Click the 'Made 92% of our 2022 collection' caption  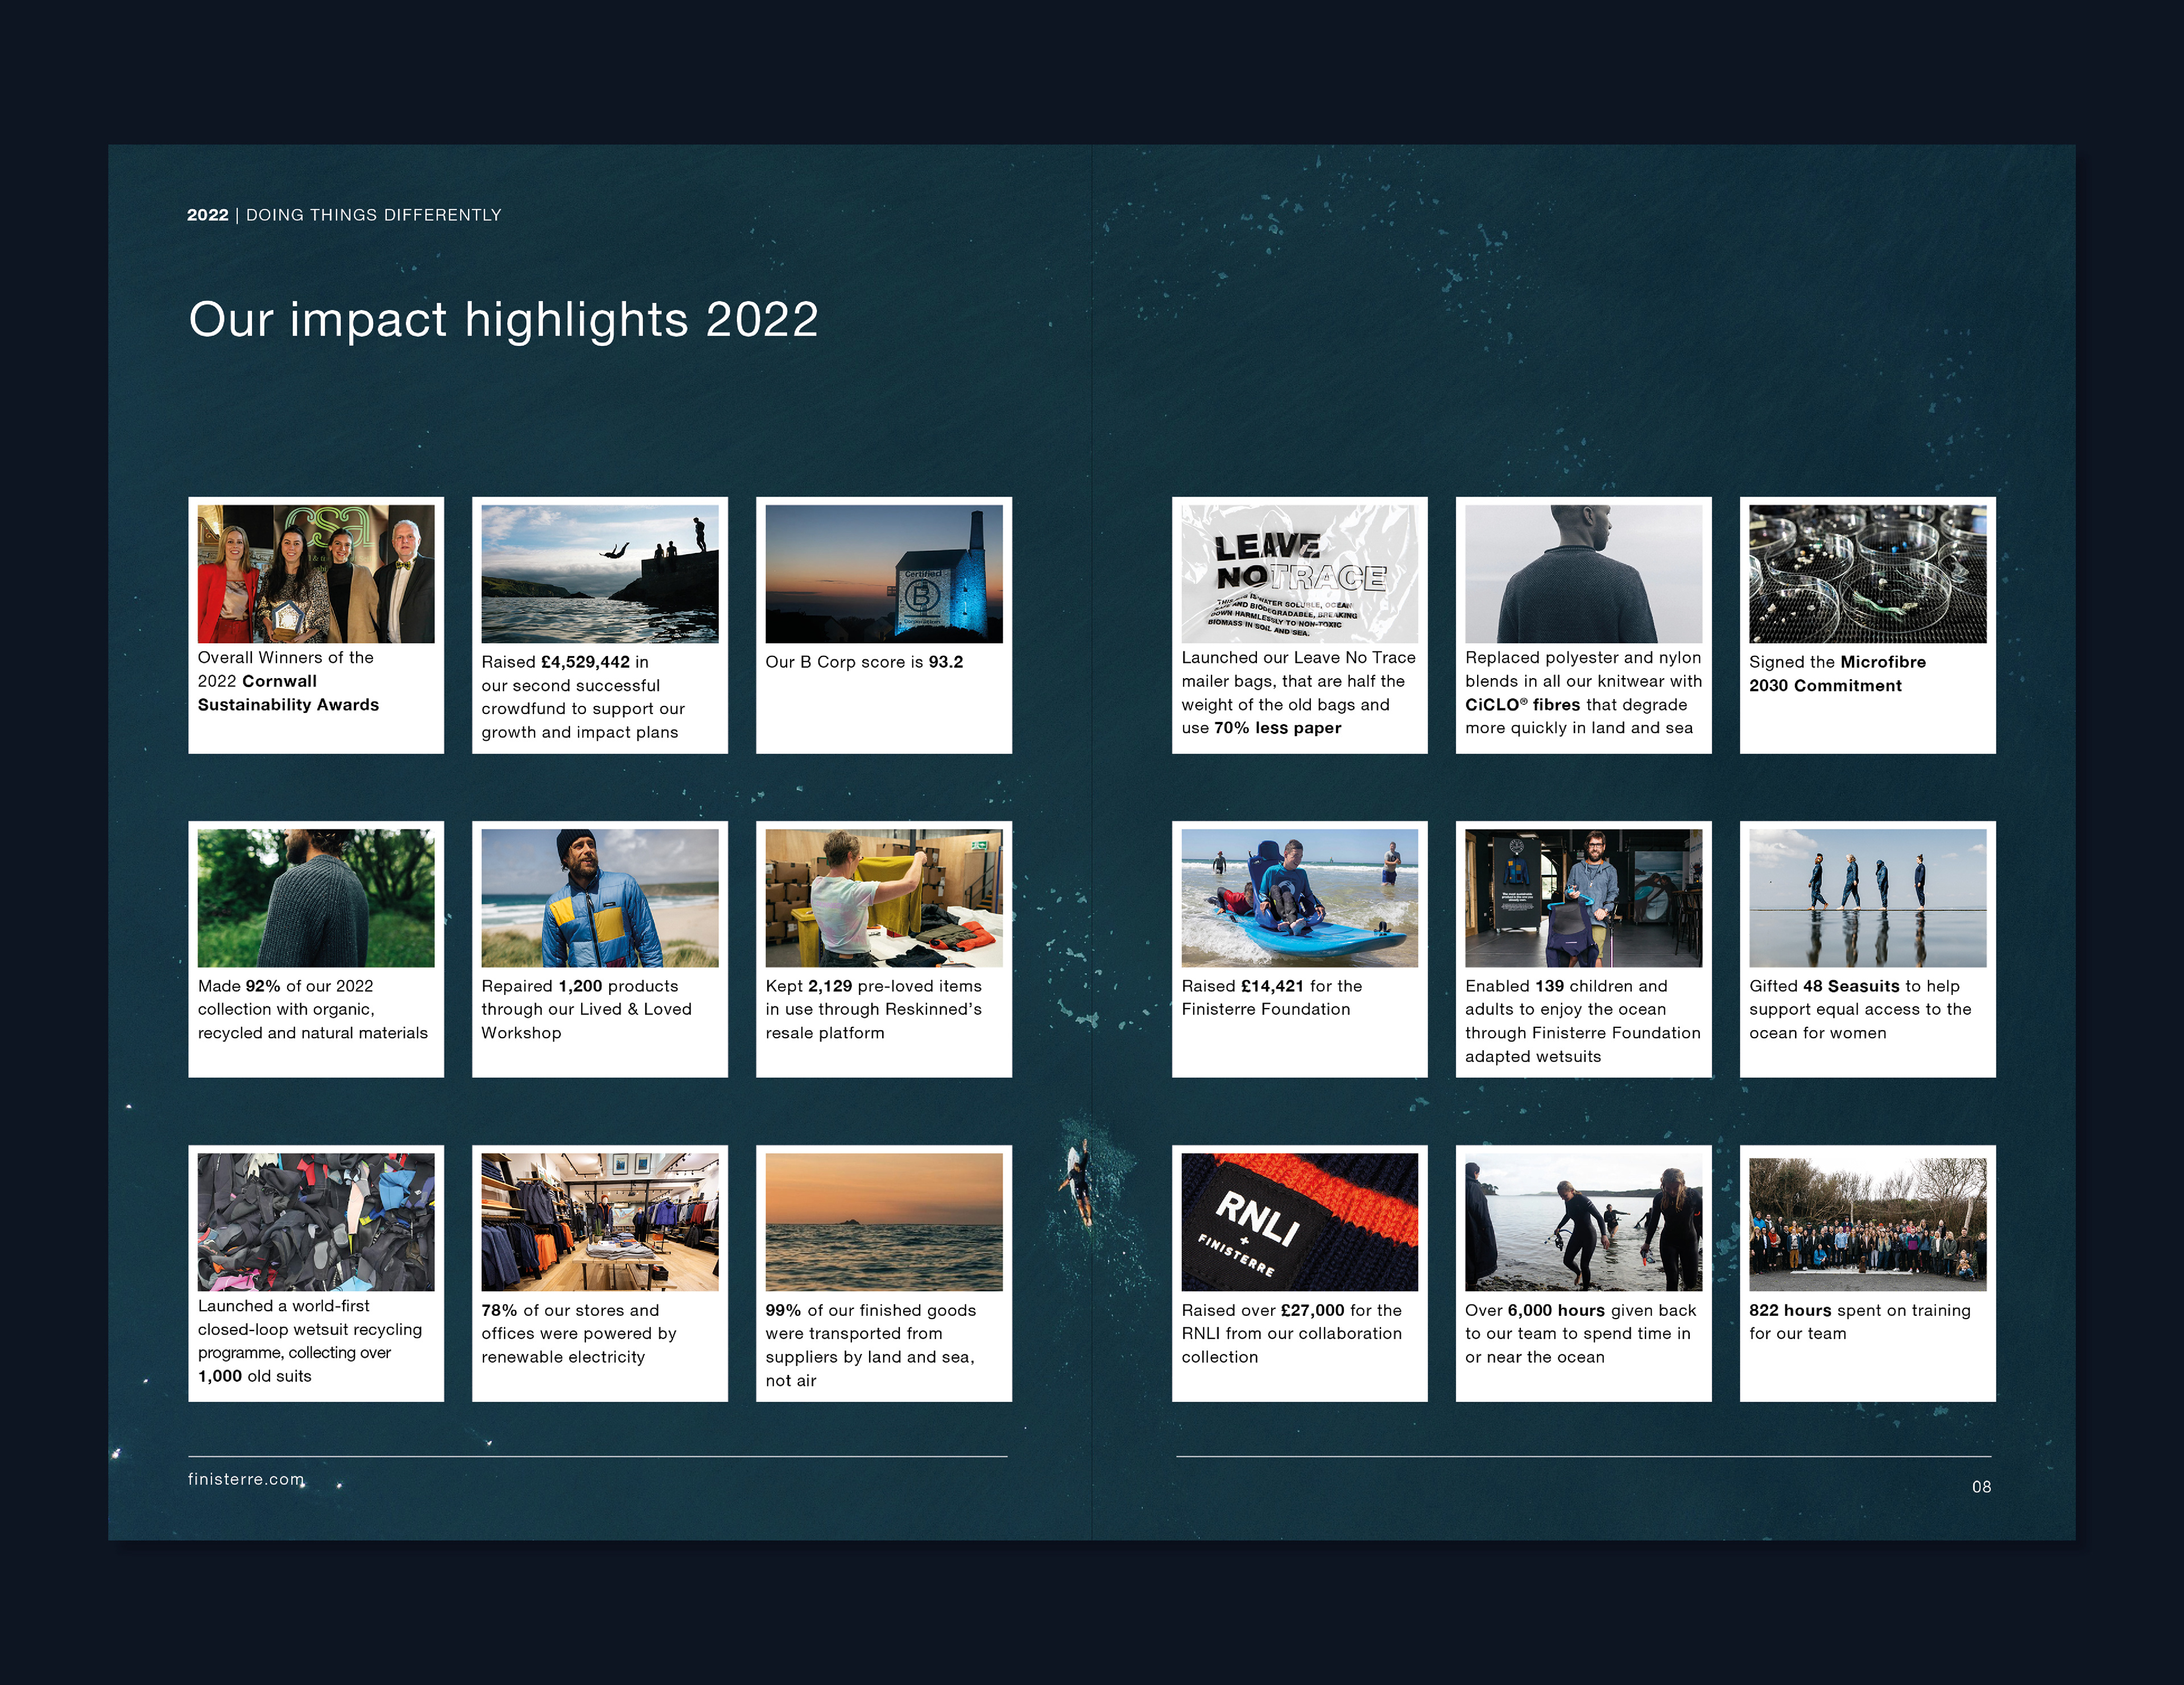(x=312, y=1010)
